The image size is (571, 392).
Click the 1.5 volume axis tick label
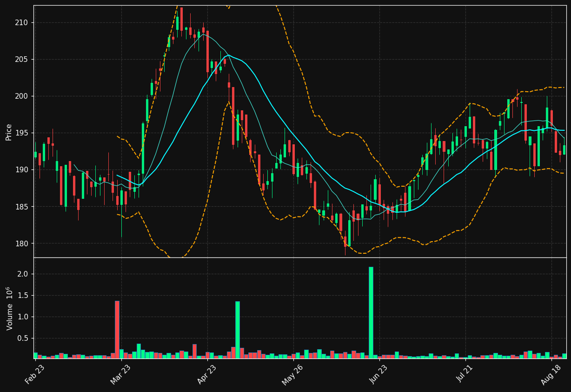click(23, 296)
